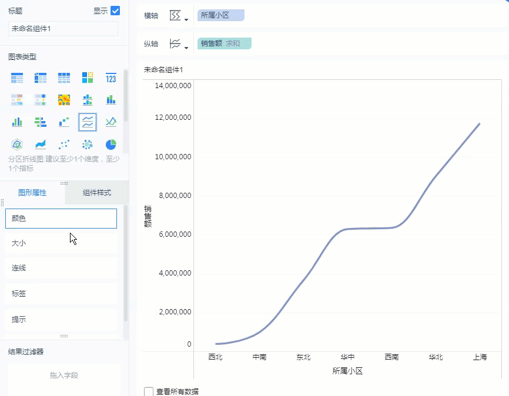509x396 pixels.
Task: Choose the colored-dot table chart type
Action: tap(41, 100)
